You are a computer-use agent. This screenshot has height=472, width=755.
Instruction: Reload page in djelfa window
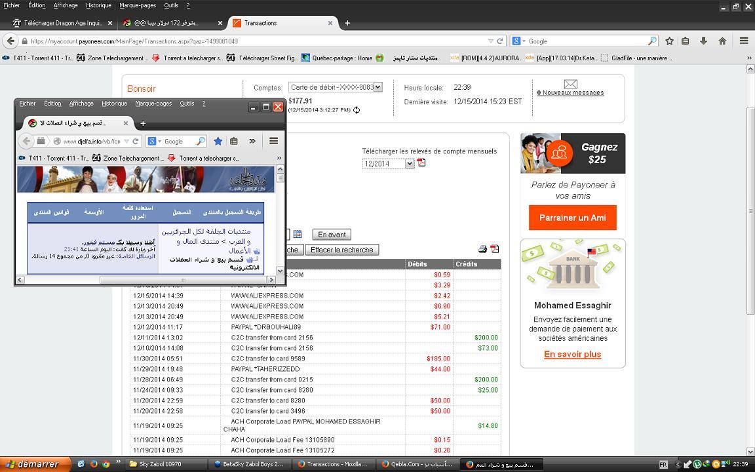(x=136, y=141)
